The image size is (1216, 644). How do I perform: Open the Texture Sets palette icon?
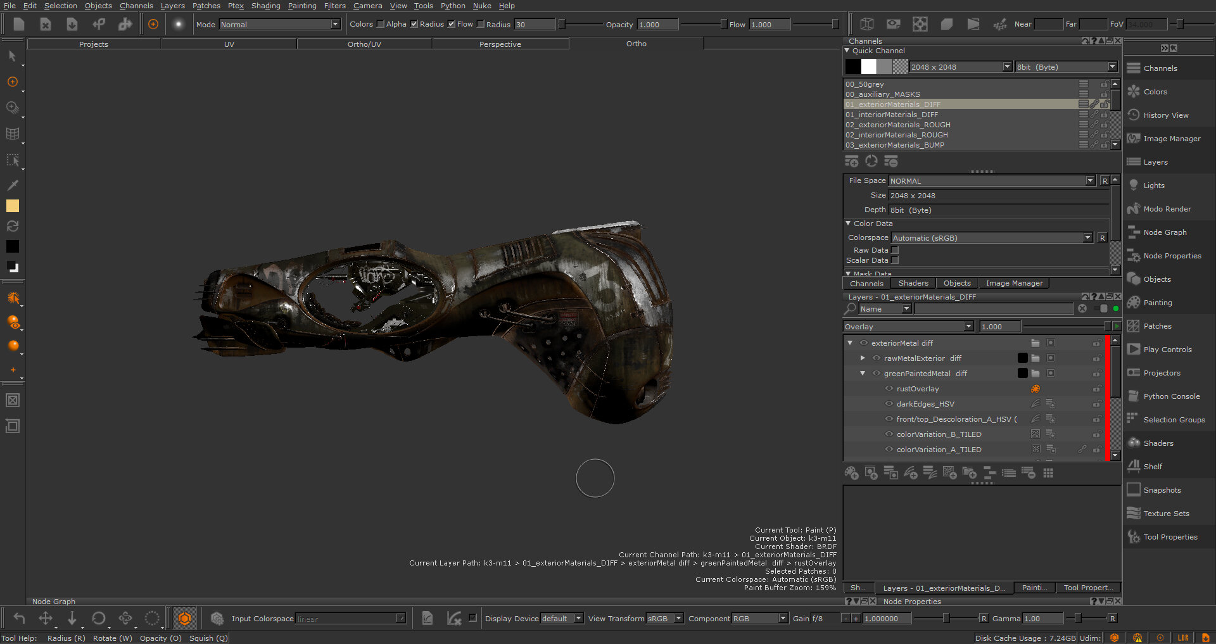[1134, 514]
